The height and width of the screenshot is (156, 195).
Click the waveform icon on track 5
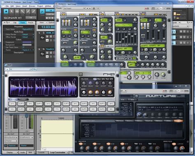coord(42,37)
